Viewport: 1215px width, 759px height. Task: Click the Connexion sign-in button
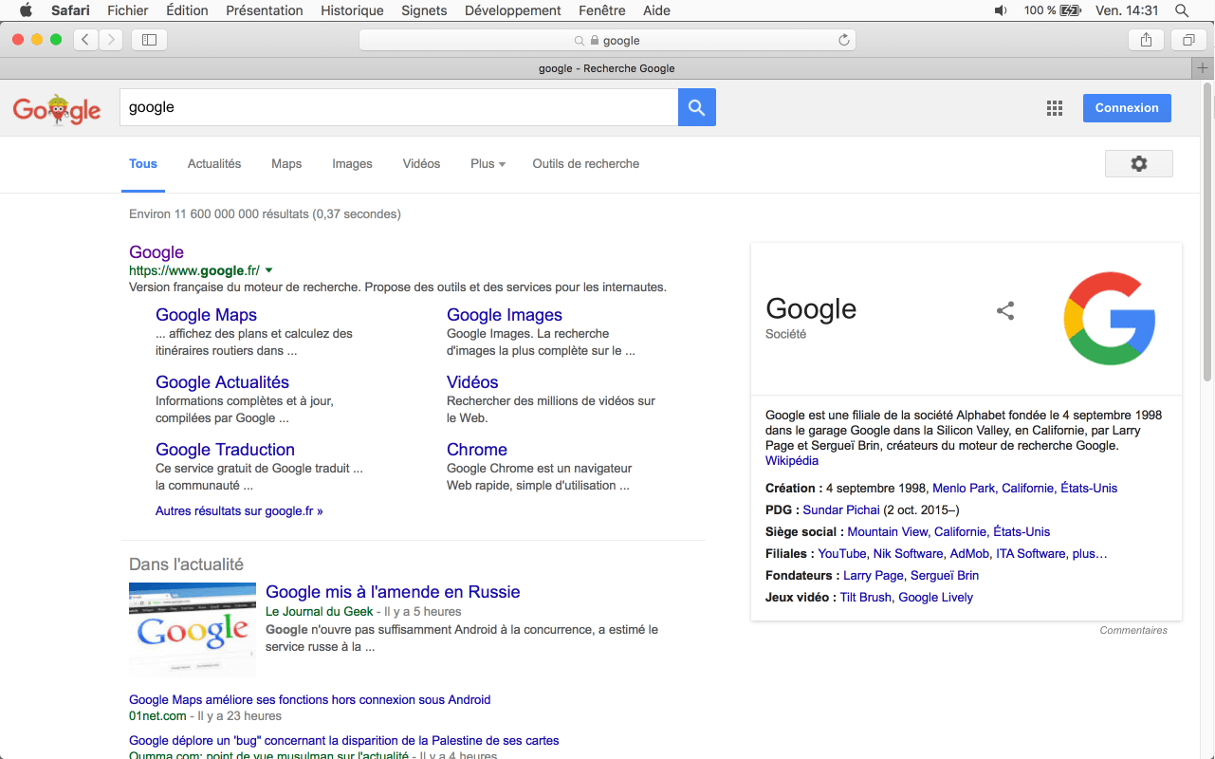1127,108
